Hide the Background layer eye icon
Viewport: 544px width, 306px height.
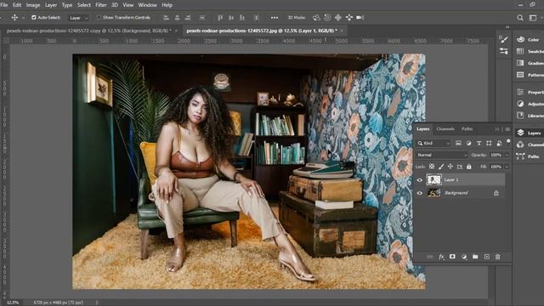(x=419, y=193)
